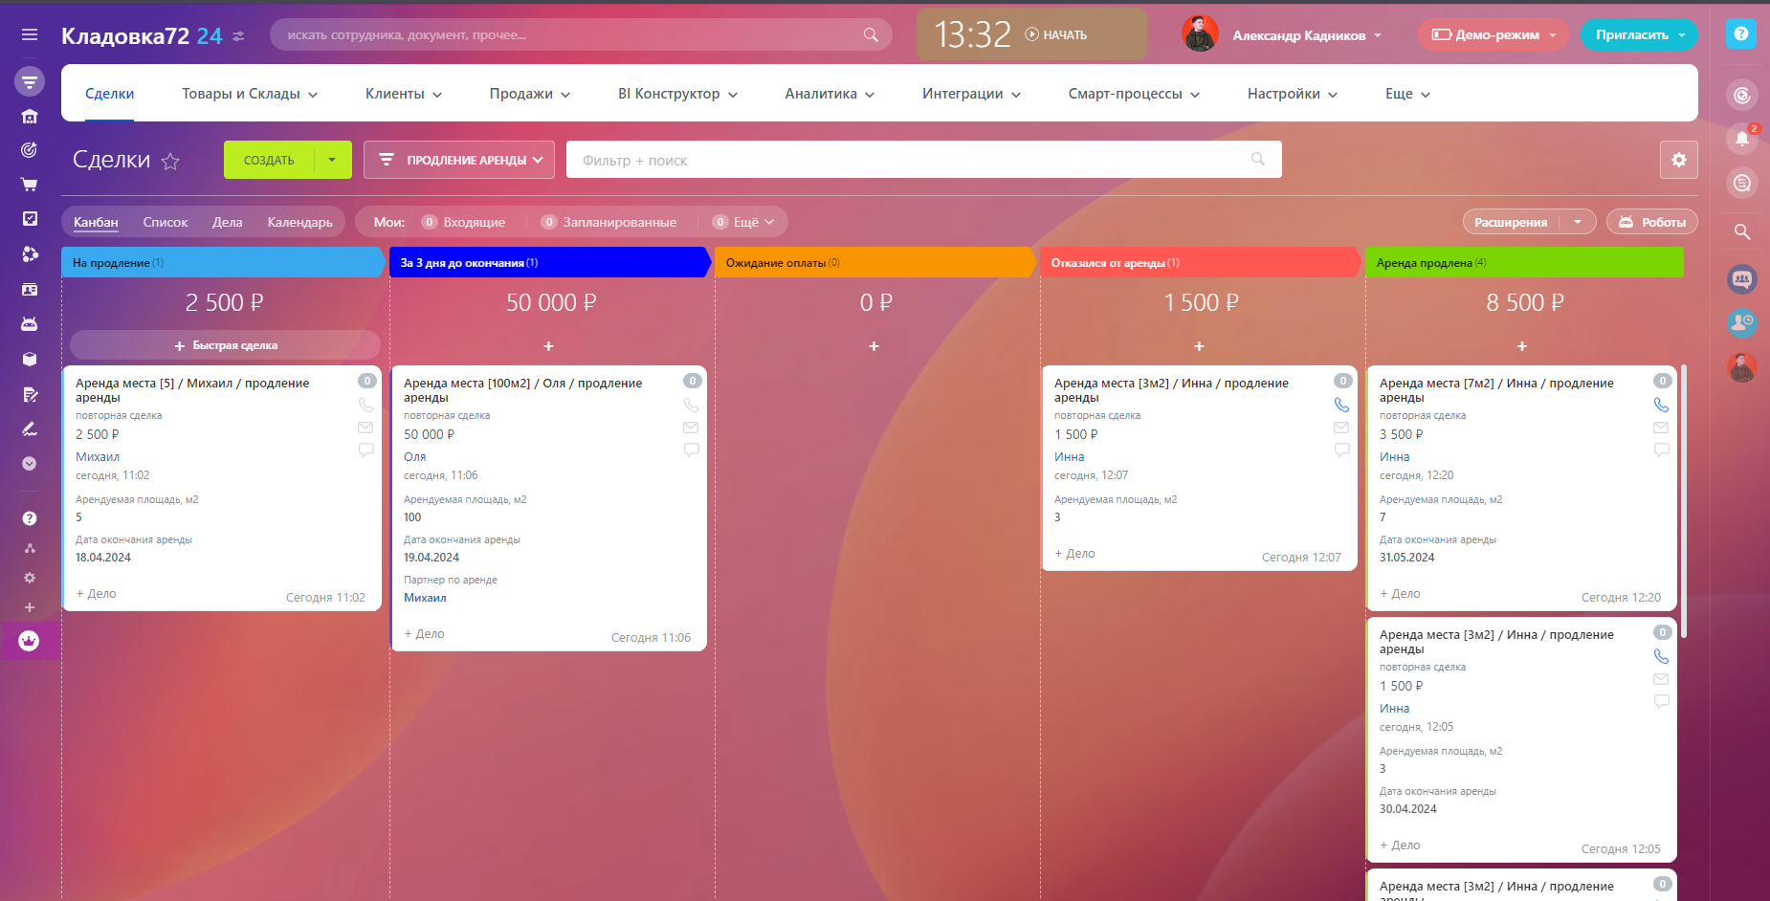
Task: Open the tasks checkmark icon in left sidebar
Action: coord(30,219)
